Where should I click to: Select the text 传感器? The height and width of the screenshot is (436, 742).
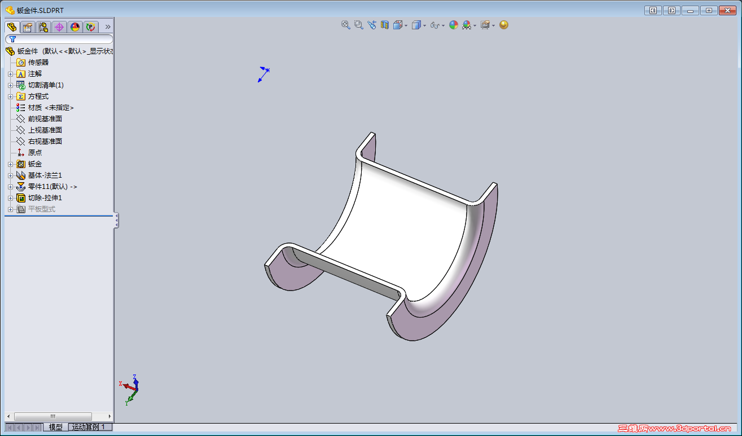(x=38, y=62)
